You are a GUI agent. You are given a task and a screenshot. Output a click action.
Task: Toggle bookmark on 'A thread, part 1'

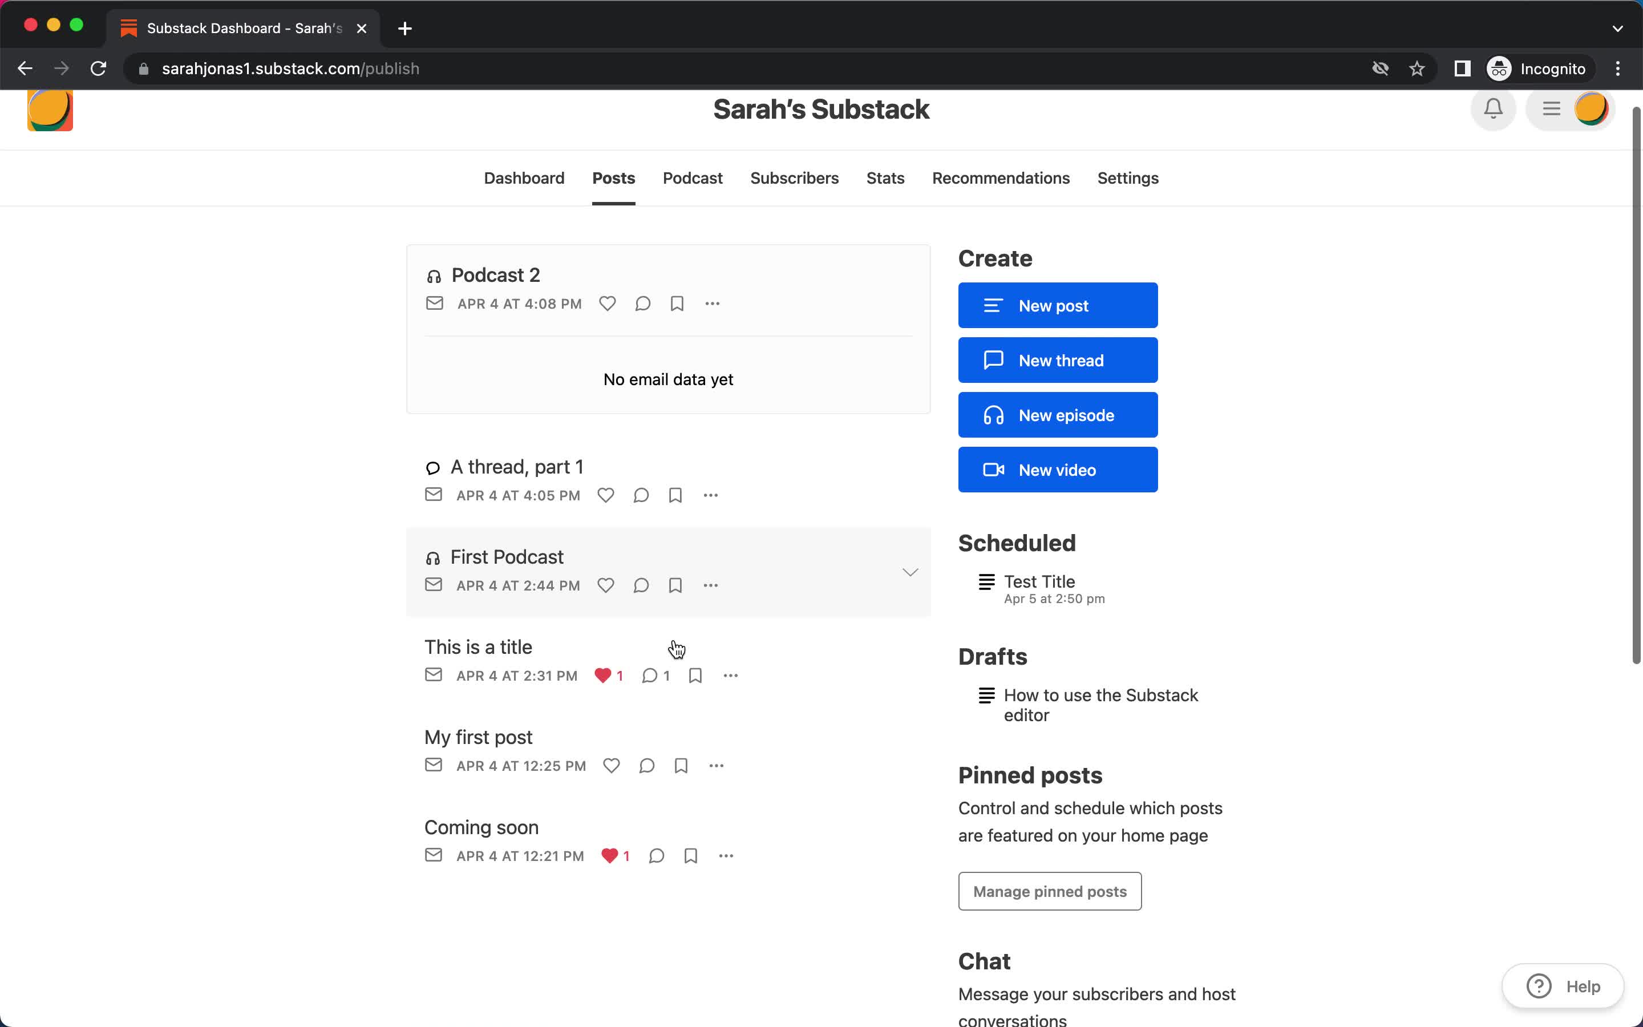tap(675, 495)
